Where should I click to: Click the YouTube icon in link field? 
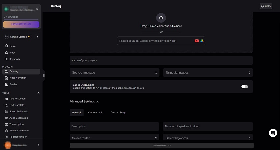197,41
